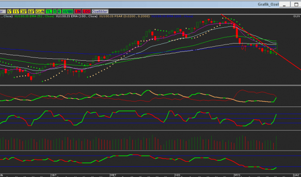Click the SBT month label on time axis

[54, 175]
